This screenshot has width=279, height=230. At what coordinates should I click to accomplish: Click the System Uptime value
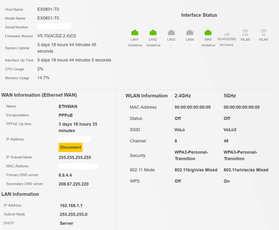(66, 48)
